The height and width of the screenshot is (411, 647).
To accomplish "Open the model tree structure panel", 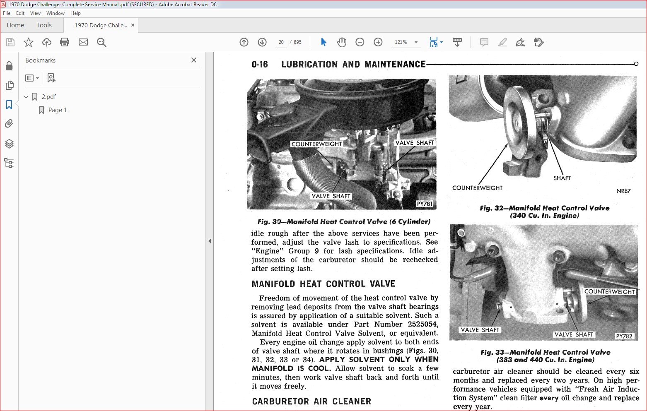I will (x=9, y=163).
